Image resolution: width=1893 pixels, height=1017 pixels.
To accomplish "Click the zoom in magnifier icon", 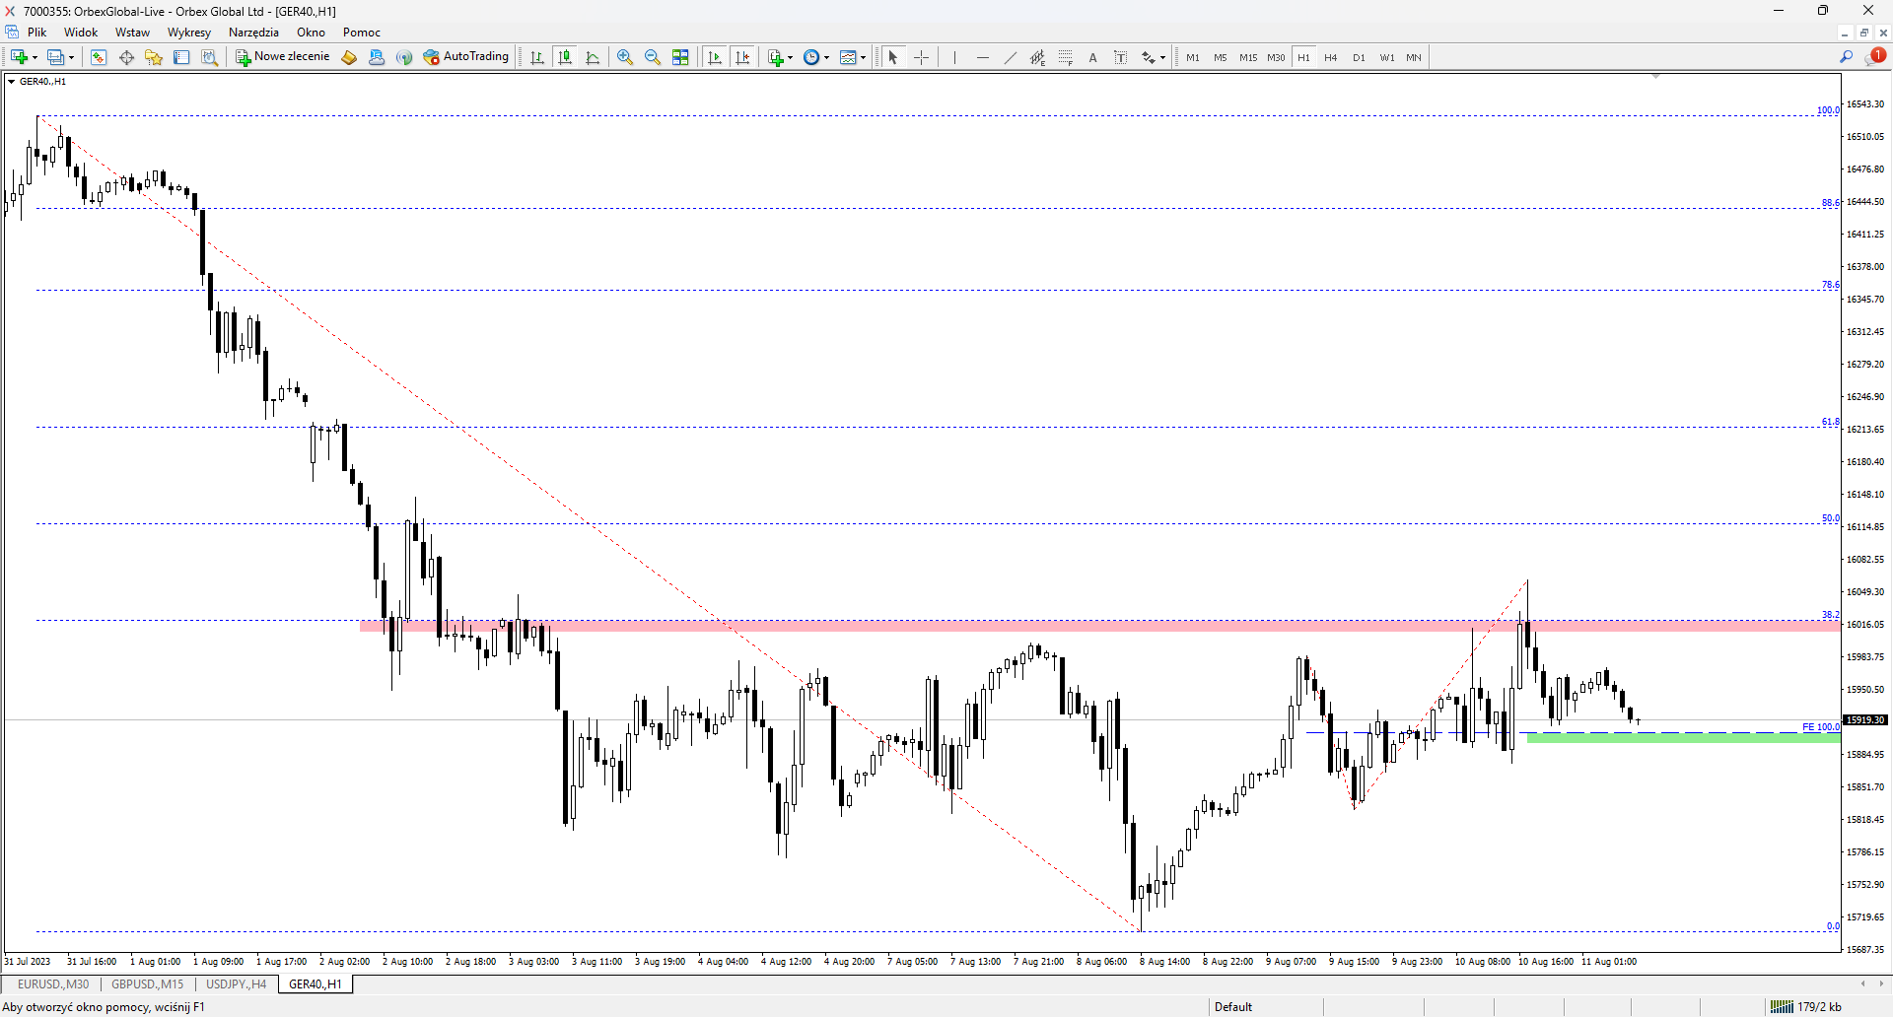I will pos(624,57).
